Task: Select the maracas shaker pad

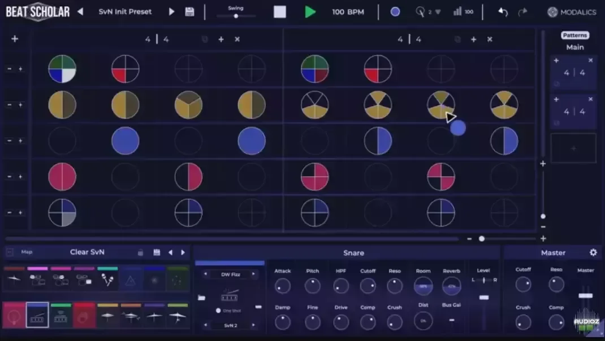Action: [x=107, y=279]
